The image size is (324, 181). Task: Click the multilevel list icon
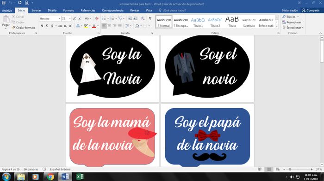pyautogui.click(x=120, y=18)
